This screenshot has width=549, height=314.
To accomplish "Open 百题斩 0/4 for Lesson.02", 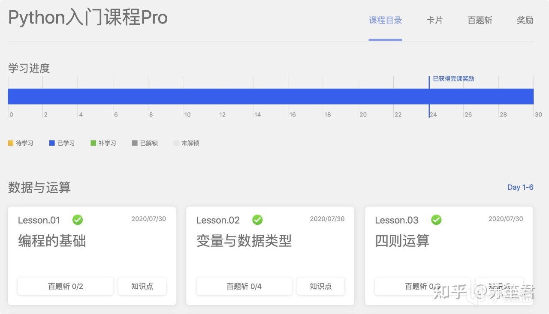I will (244, 286).
